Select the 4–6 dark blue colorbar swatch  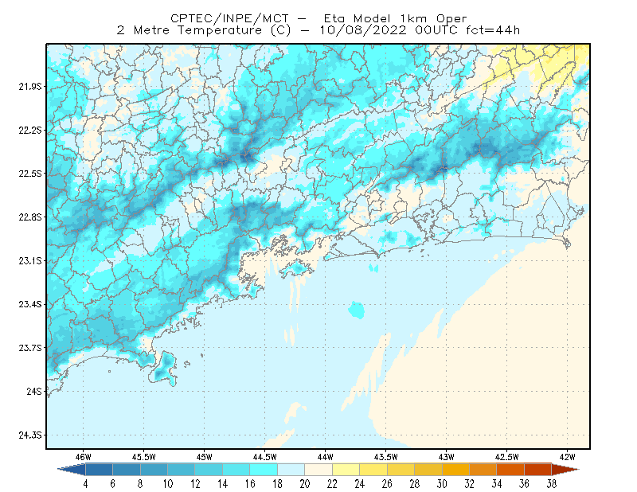click(x=99, y=470)
